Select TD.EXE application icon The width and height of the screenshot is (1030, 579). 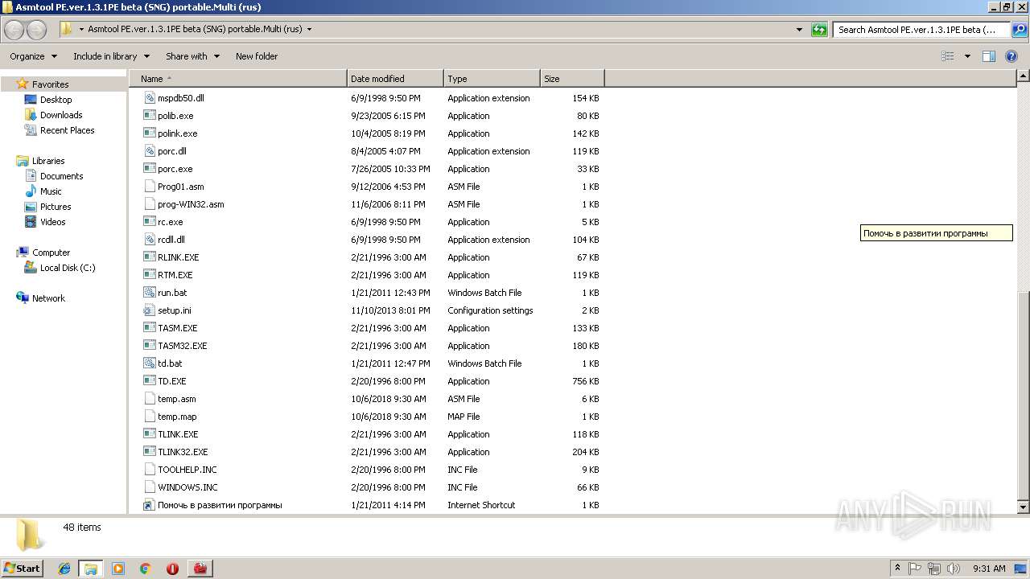[x=149, y=381]
